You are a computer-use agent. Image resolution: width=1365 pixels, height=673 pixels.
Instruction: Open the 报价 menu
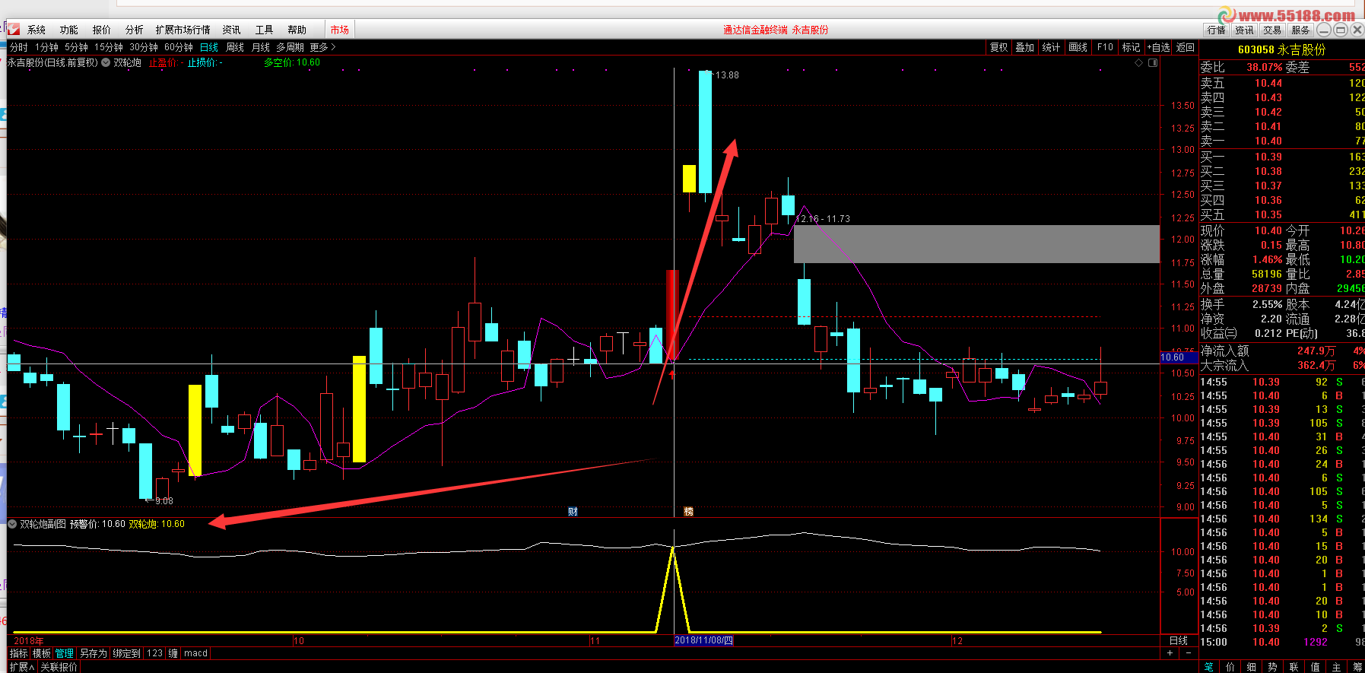tap(102, 30)
